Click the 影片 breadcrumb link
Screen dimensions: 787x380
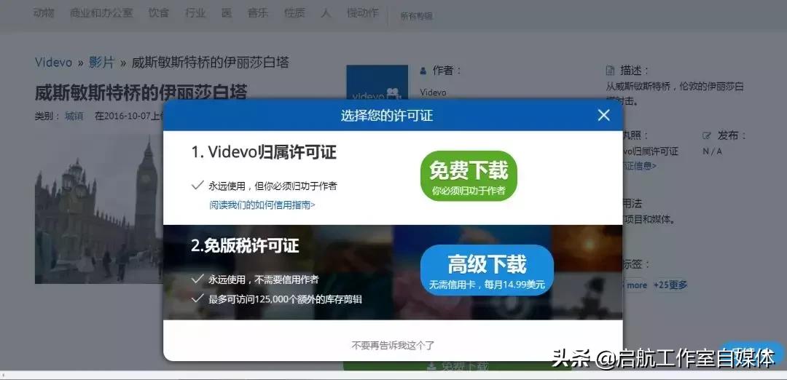pyautogui.click(x=102, y=63)
